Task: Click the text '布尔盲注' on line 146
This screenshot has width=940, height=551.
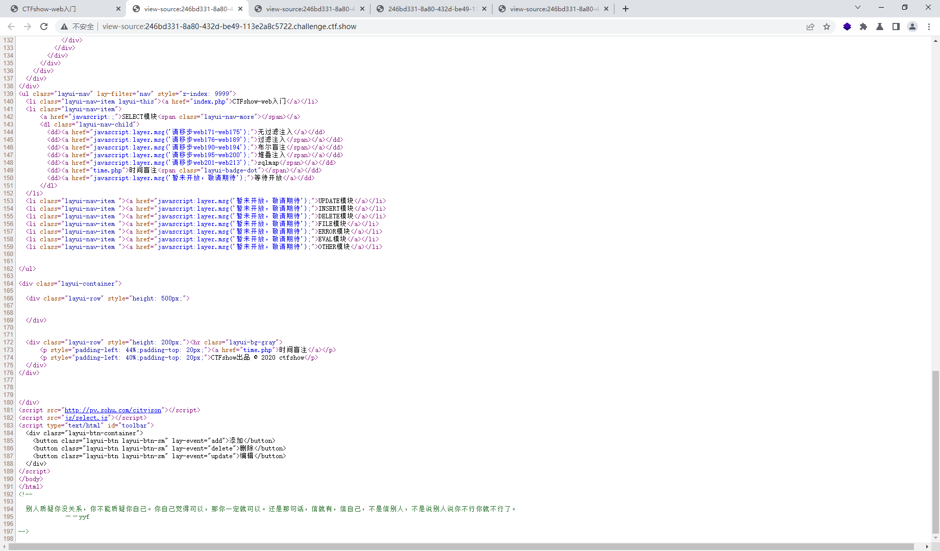Action: (x=271, y=147)
